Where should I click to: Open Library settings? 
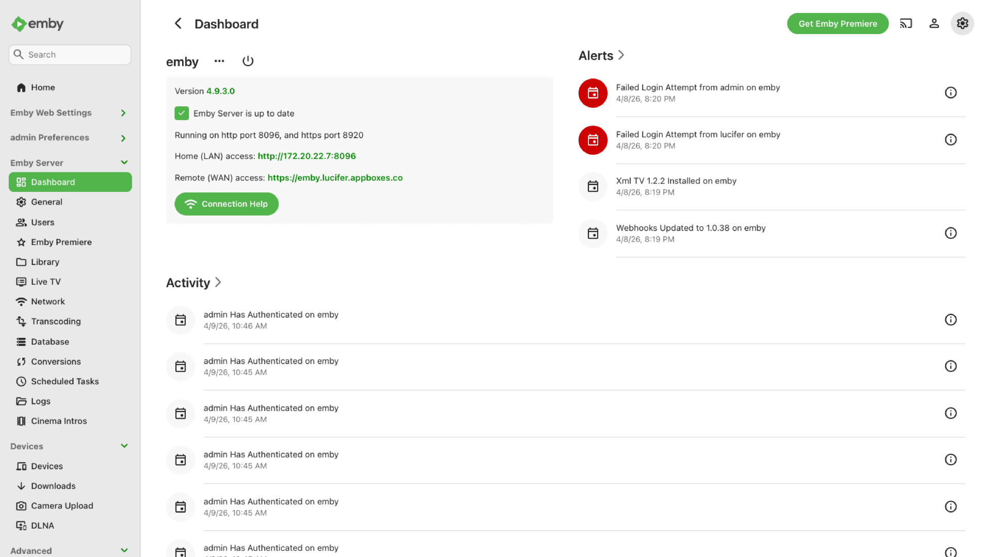tap(70, 262)
